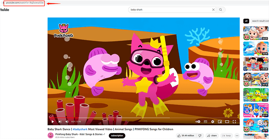269x139 pixels.
Task: Click the #babyshark hashtag link
Action: pos(80,129)
